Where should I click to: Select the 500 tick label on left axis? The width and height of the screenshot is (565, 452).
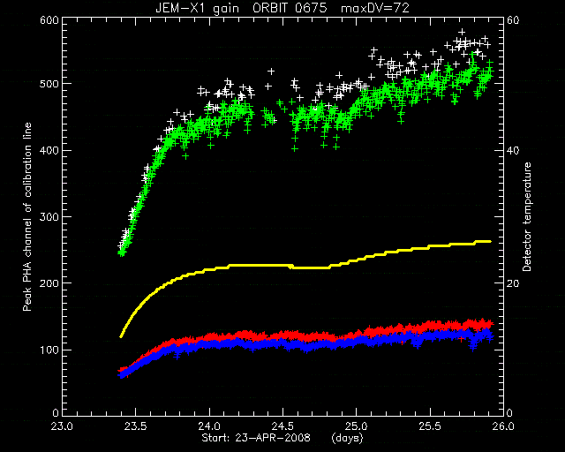[x=49, y=84]
